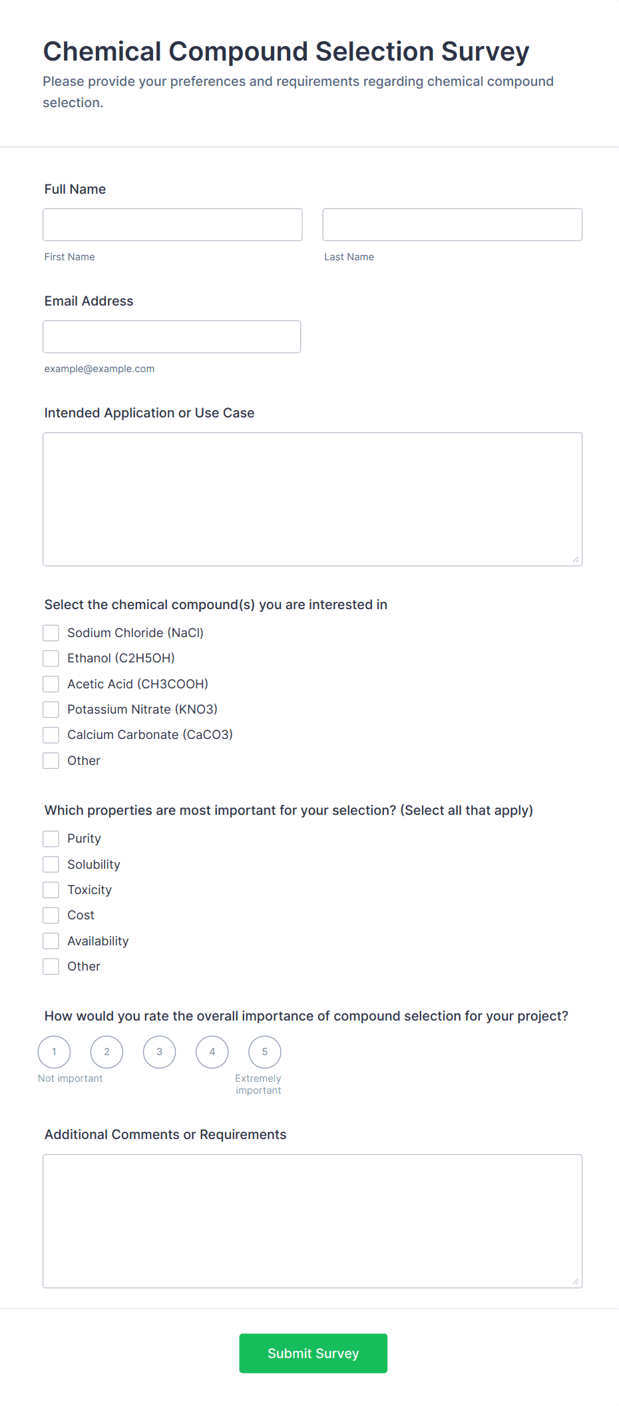This screenshot has width=619, height=1406.
Task: Check Other in the compound list
Action: [51, 760]
